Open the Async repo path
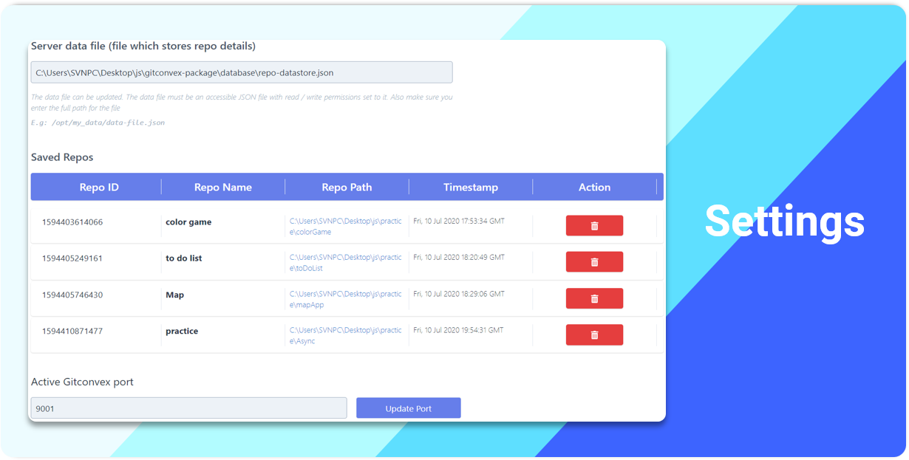This screenshot has height=460, width=909. 346,335
